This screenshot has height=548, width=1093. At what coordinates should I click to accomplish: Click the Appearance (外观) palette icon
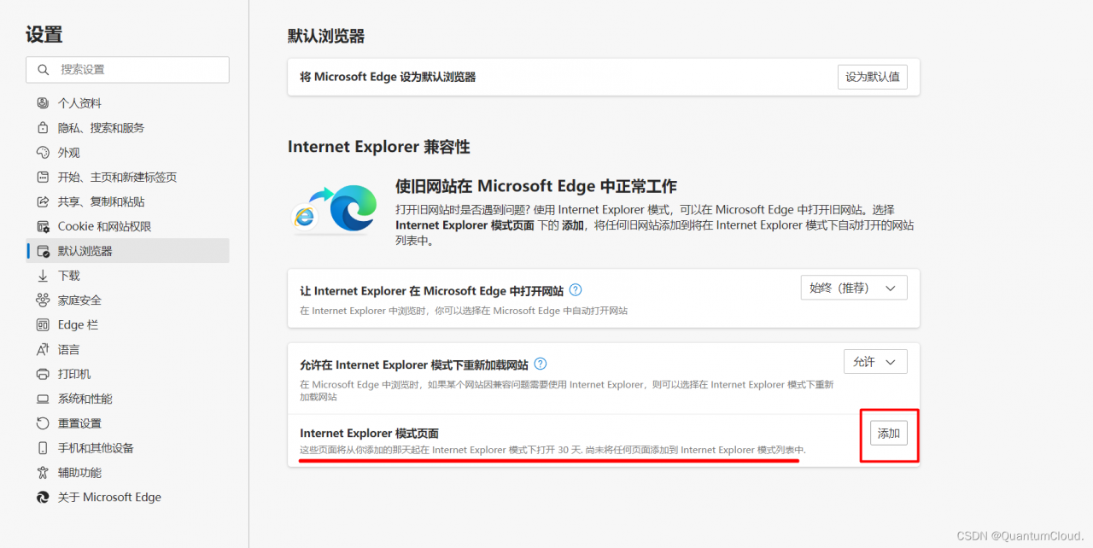43,153
